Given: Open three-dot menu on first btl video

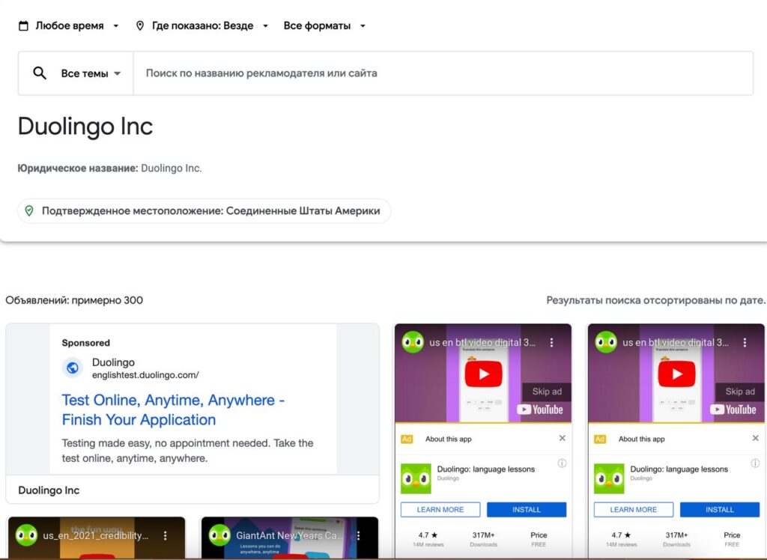Looking at the screenshot, I should pyautogui.click(x=552, y=343).
